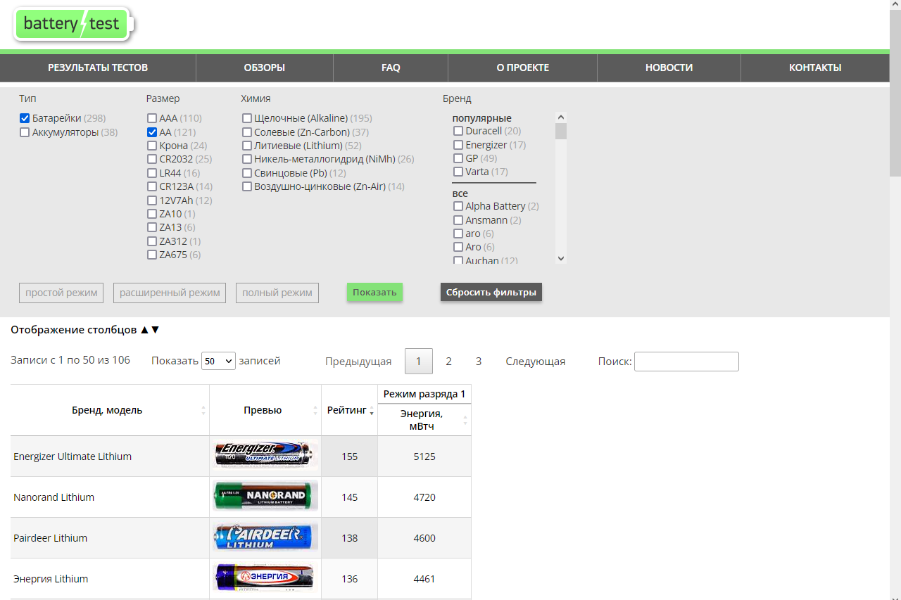Open the FAQ menu item
Screen dimensions: 901x600
click(391, 68)
